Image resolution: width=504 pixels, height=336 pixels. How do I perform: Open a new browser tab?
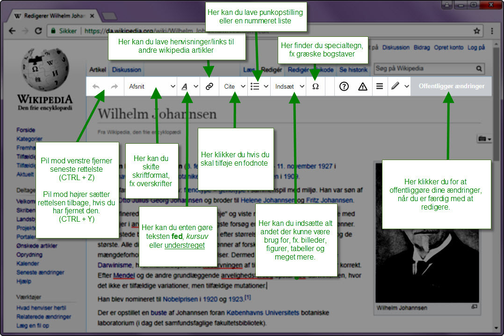point(109,16)
